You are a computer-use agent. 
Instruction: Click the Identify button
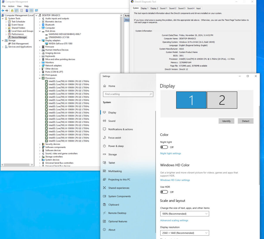click(226, 121)
